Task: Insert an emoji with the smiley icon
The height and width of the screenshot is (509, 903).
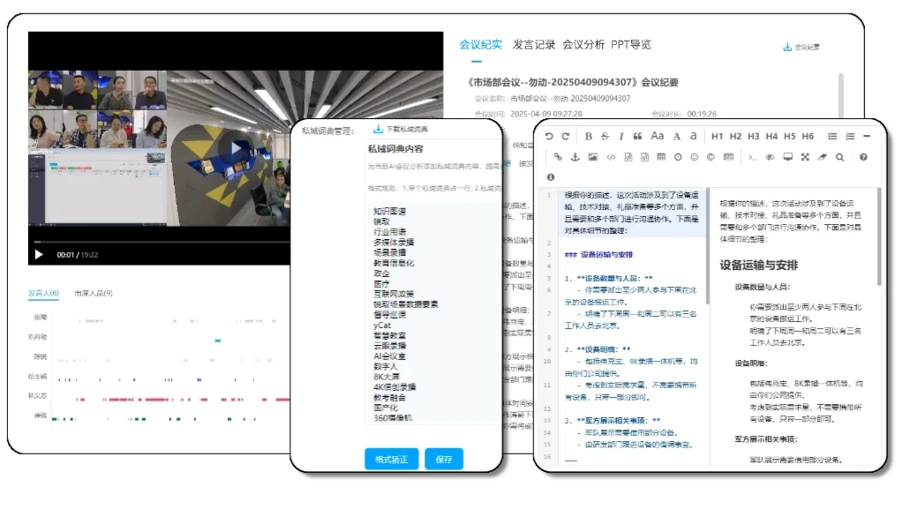Action: point(694,157)
